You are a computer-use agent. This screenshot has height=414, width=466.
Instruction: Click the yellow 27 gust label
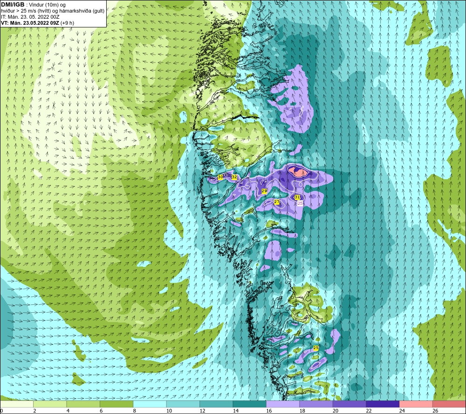pos(277,202)
